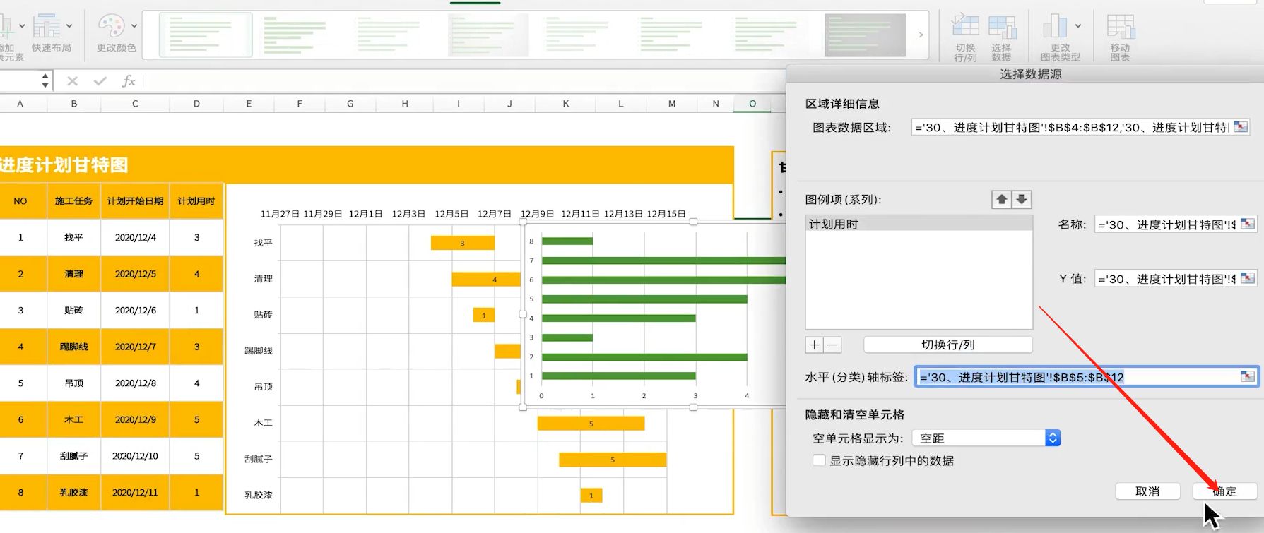This screenshot has height=533, width=1264.
Task: Click the name box stepper arrows
Action: 45,80
